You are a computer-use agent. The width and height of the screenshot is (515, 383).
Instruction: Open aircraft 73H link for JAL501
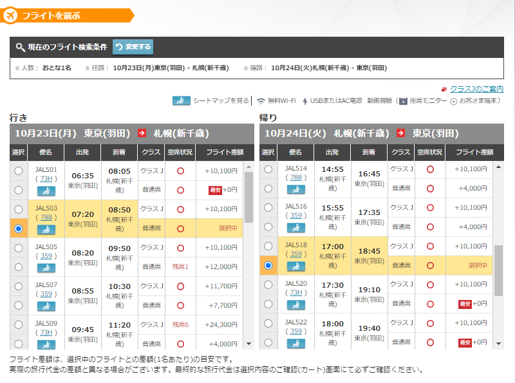click(x=46, y=179)
